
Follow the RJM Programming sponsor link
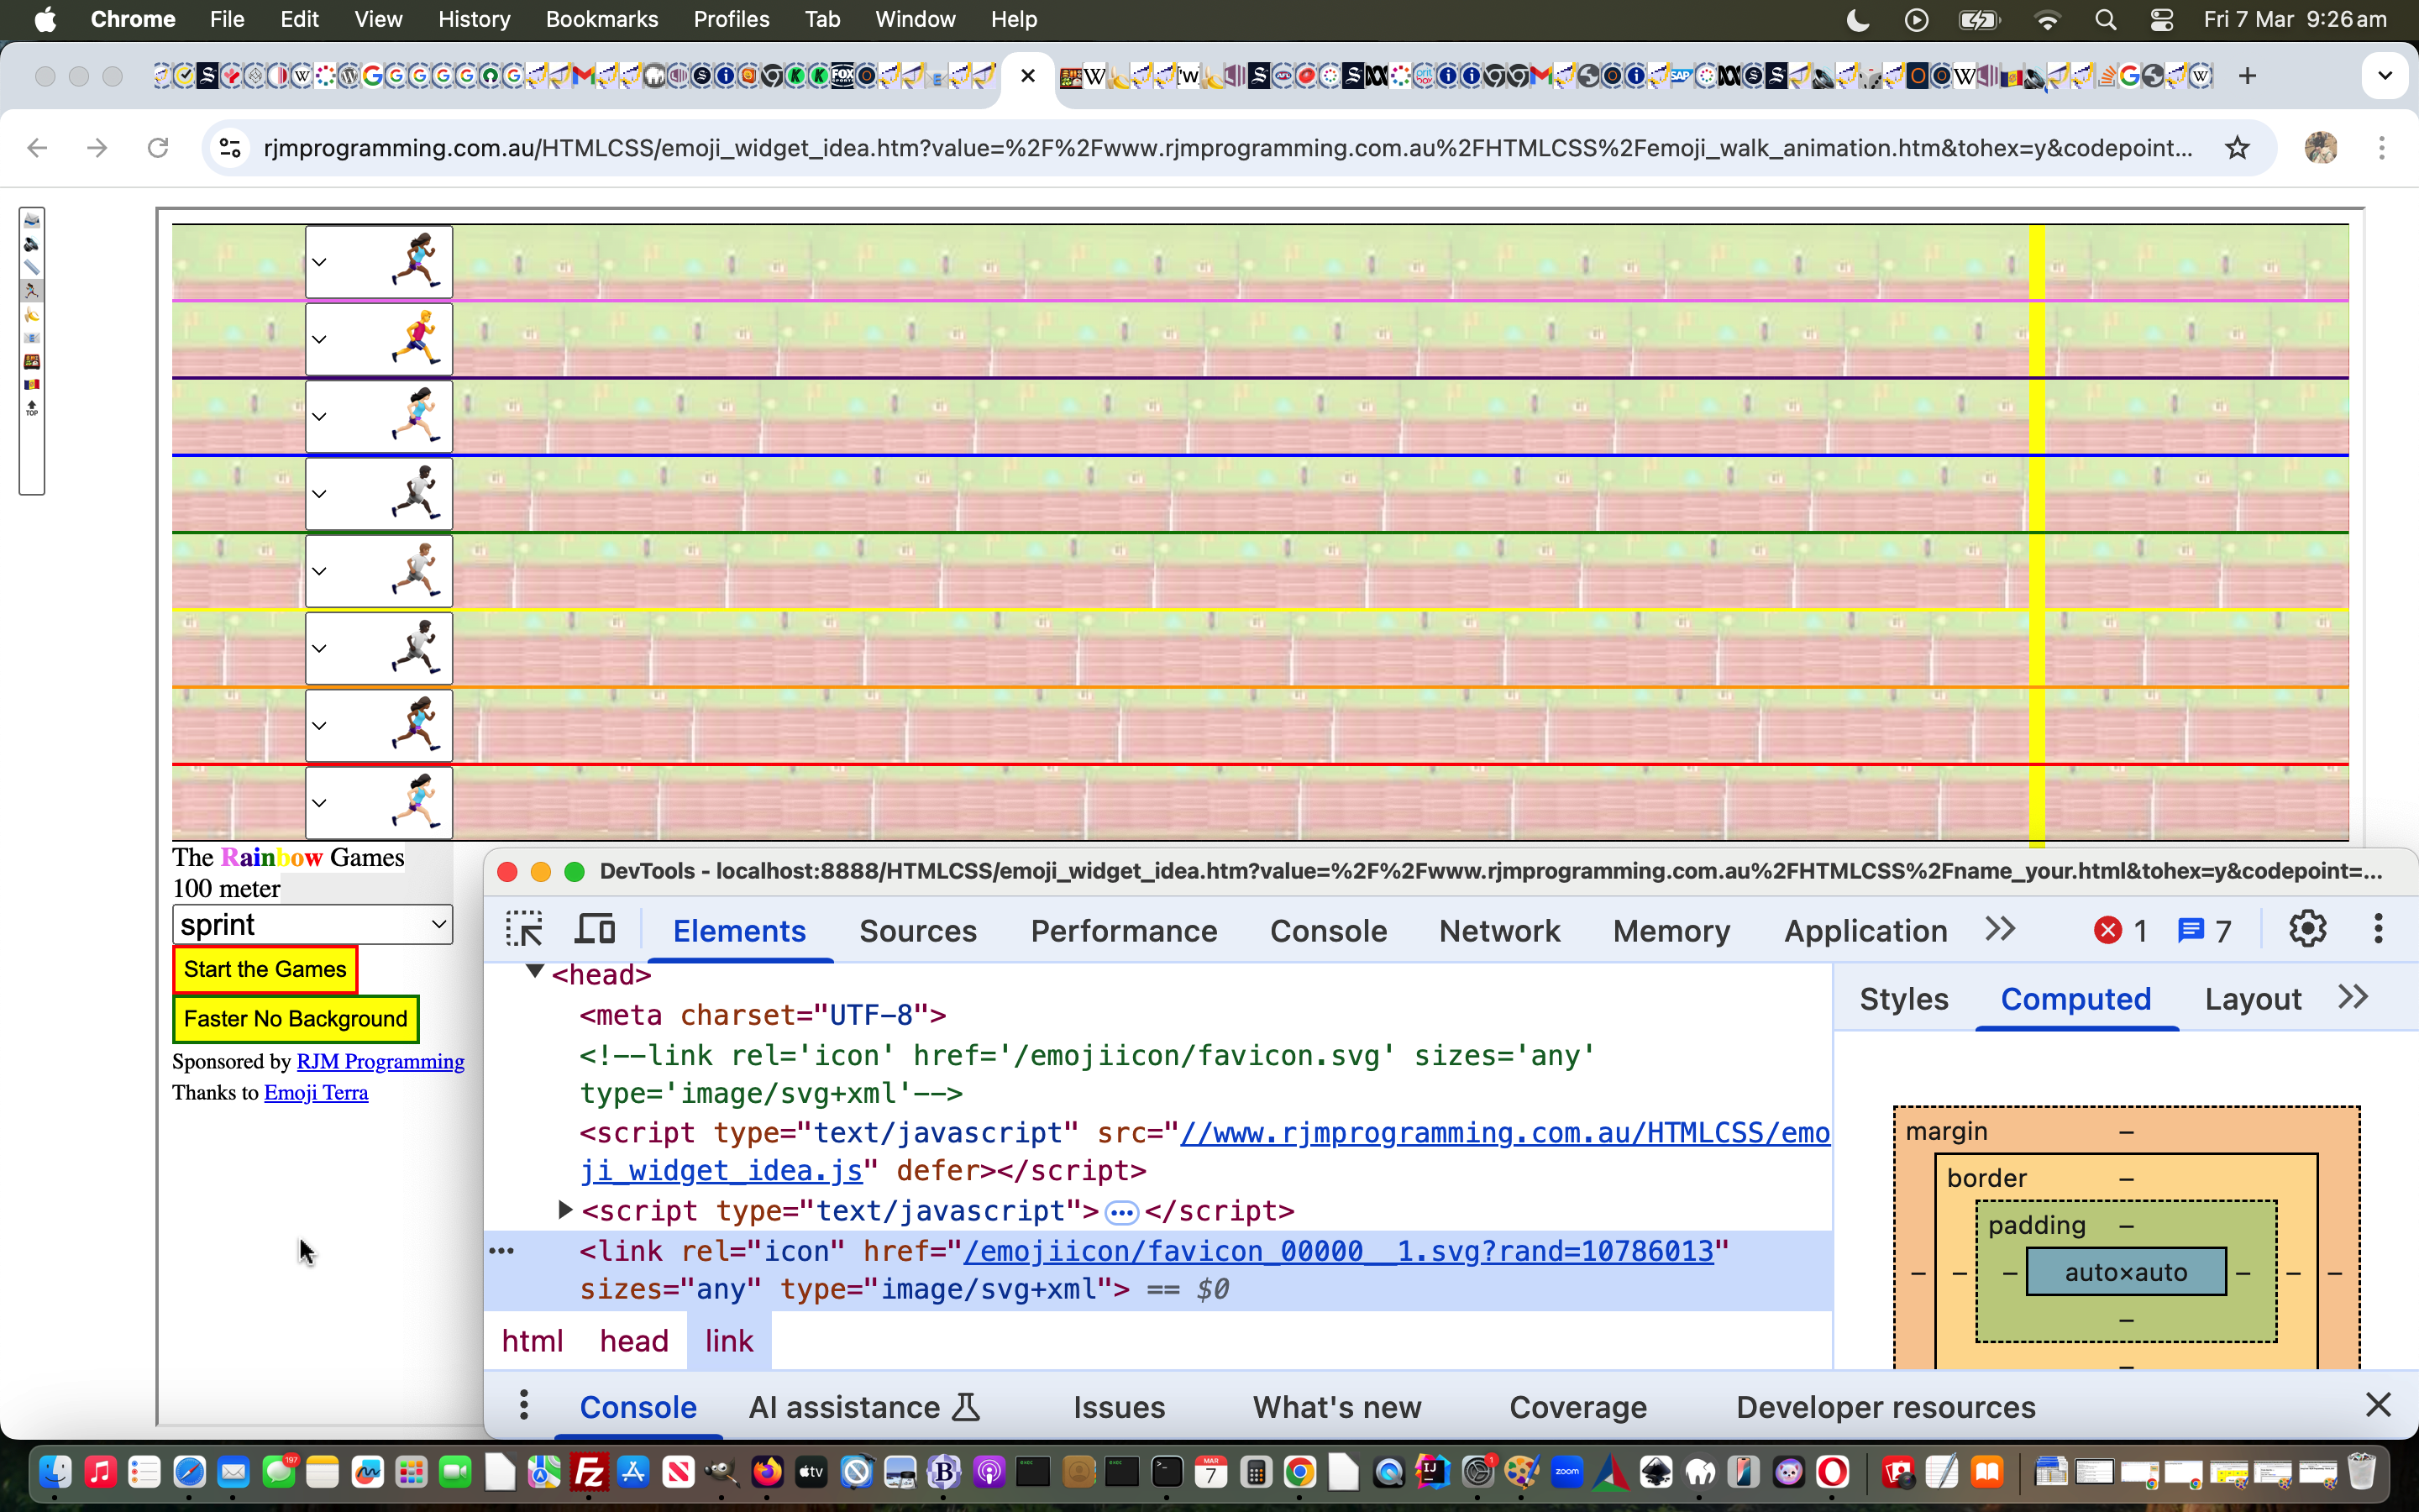[x=380, y=1061]
